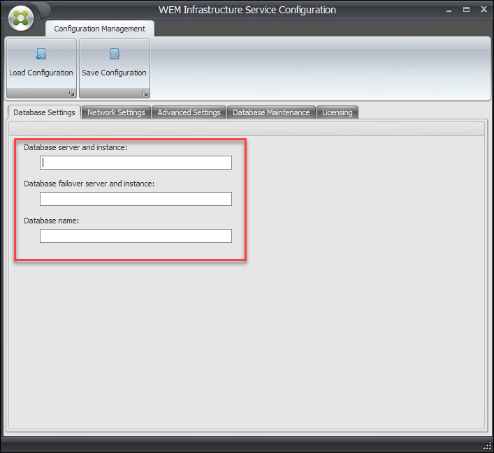This screenshot has height=453, width=494.
Task: Minimize the WEM Infrastructure Service Configuration window
Action: pos(449,10)
